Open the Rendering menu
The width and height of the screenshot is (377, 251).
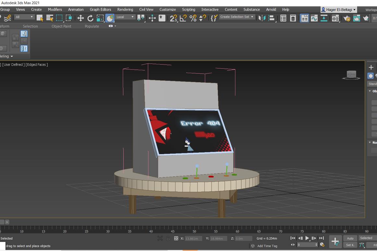[x=125, y=9]
